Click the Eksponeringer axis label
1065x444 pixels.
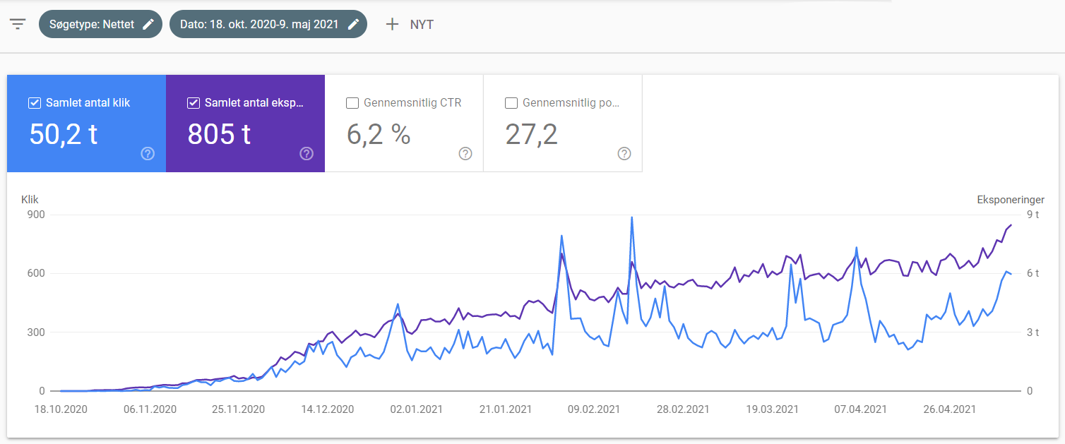[x=1011, y=200]
